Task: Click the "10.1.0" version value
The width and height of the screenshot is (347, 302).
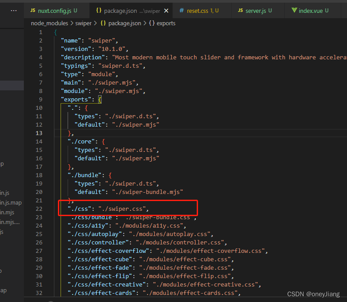Action: pos(112,49)
